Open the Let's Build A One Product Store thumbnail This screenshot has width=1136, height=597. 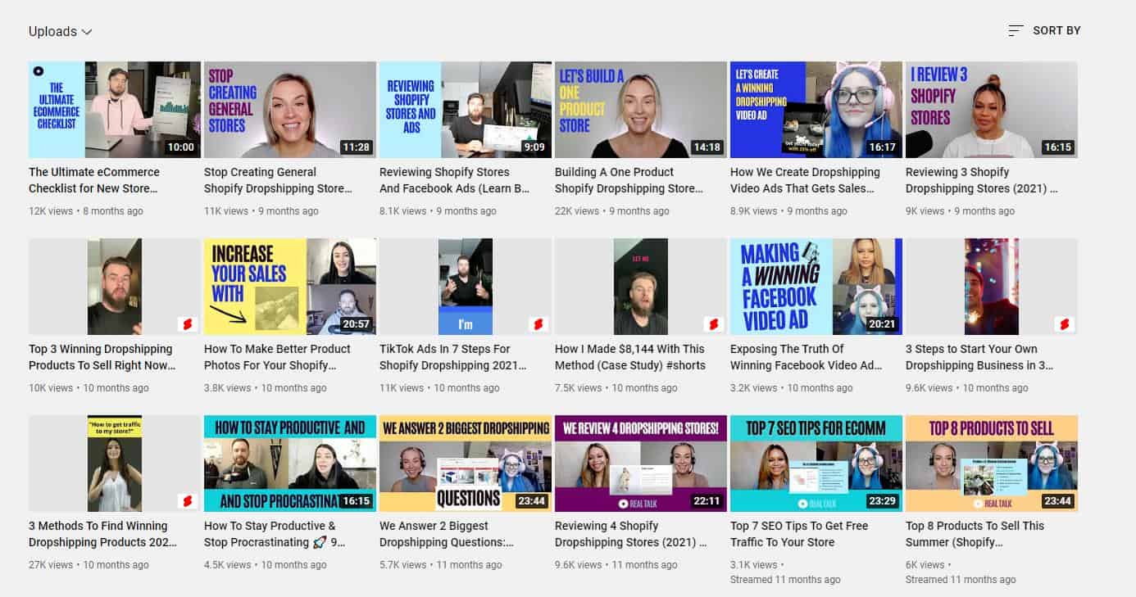click(641, 110)
